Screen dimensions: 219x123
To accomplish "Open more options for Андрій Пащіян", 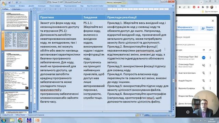I will coord(210,81).
